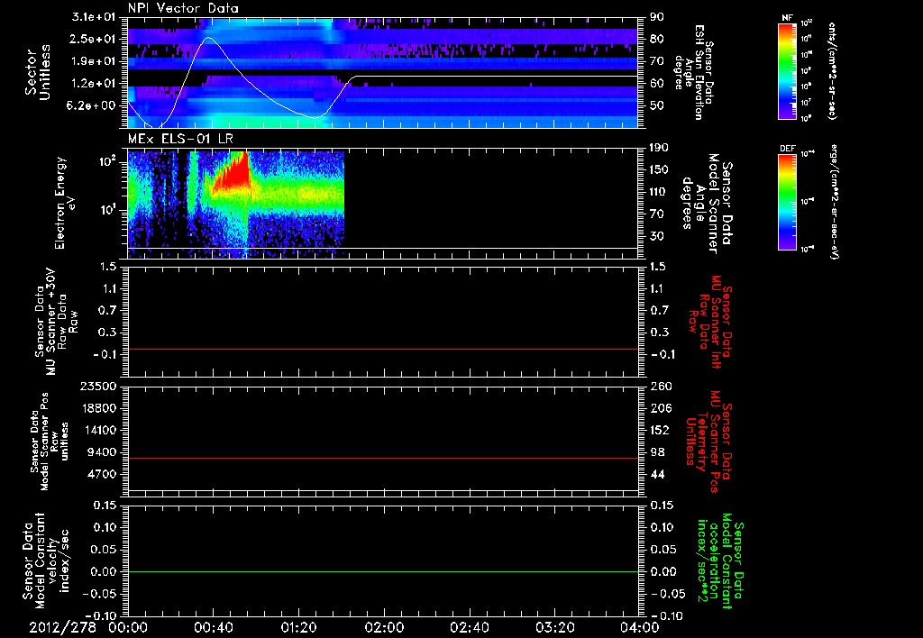Screen dimensions: 923x638
Task: Click the 00:00 time axis tick label
Action: 128,627
